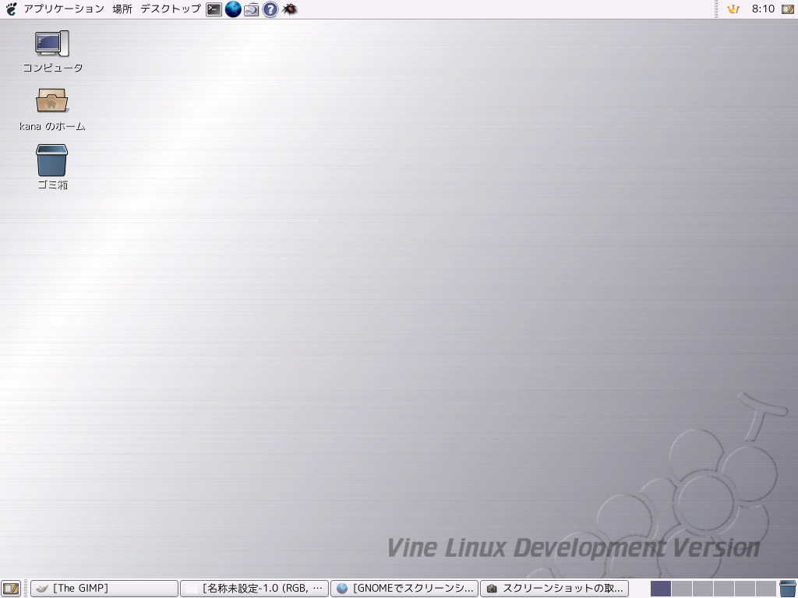Open the アプリケーション menu
Image resolution: width=798 pixels, height=598 pixels.
pos(64,9)
